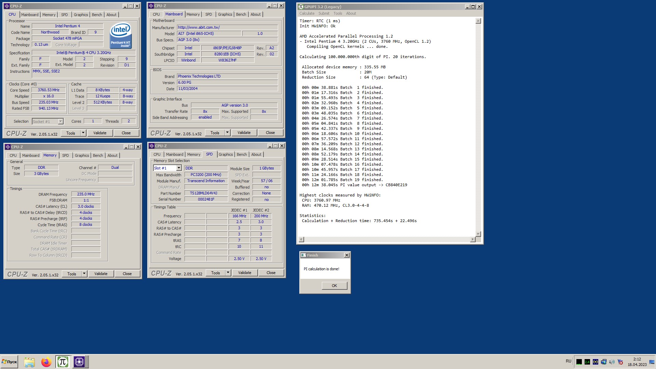Expand the Socket #1 selection dropdown
Screen dimensions: 656x369
pyautogui.click(x=60, y=122)
